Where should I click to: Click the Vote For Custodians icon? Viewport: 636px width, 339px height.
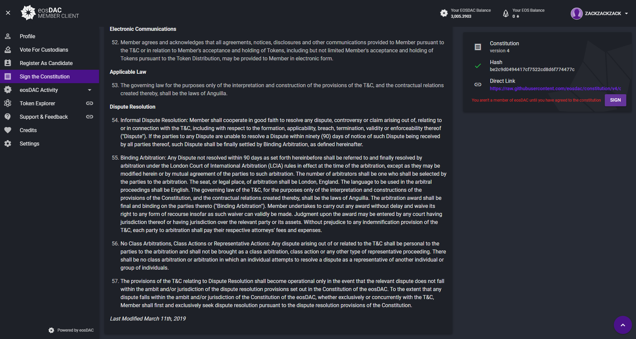point(8,50)
